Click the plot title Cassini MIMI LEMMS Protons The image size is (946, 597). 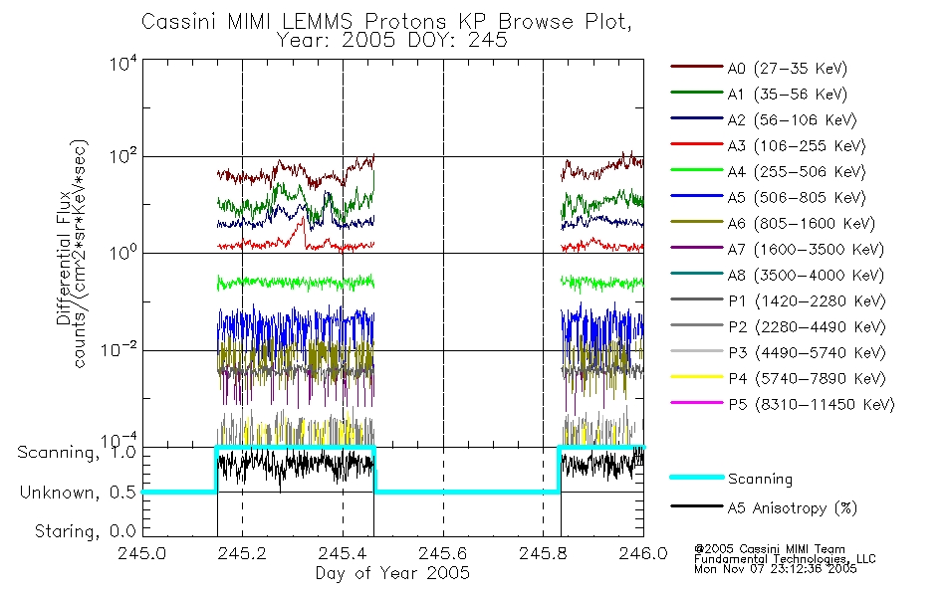coord(386,22)
